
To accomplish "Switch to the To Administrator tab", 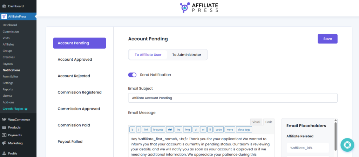I will click(x=187, y=55).
